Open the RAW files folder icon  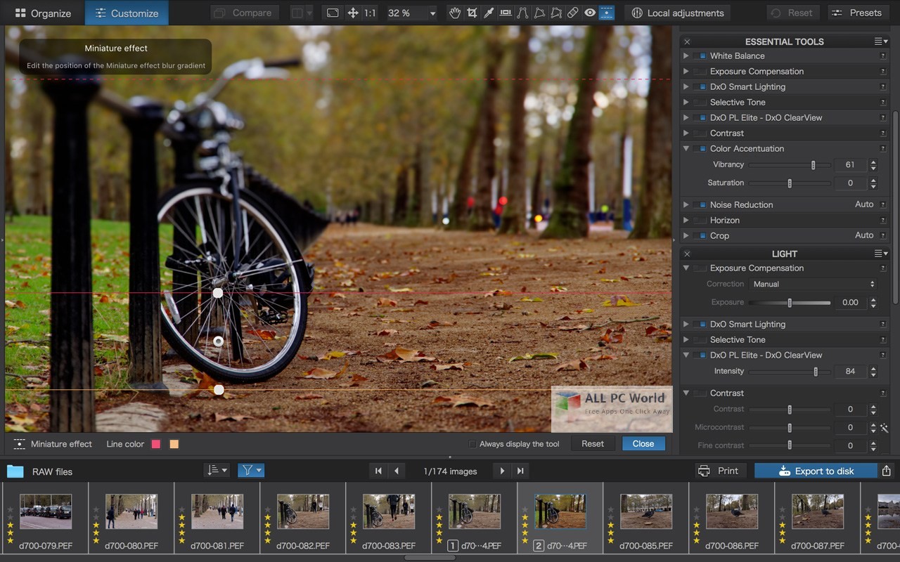click(15, 471)
